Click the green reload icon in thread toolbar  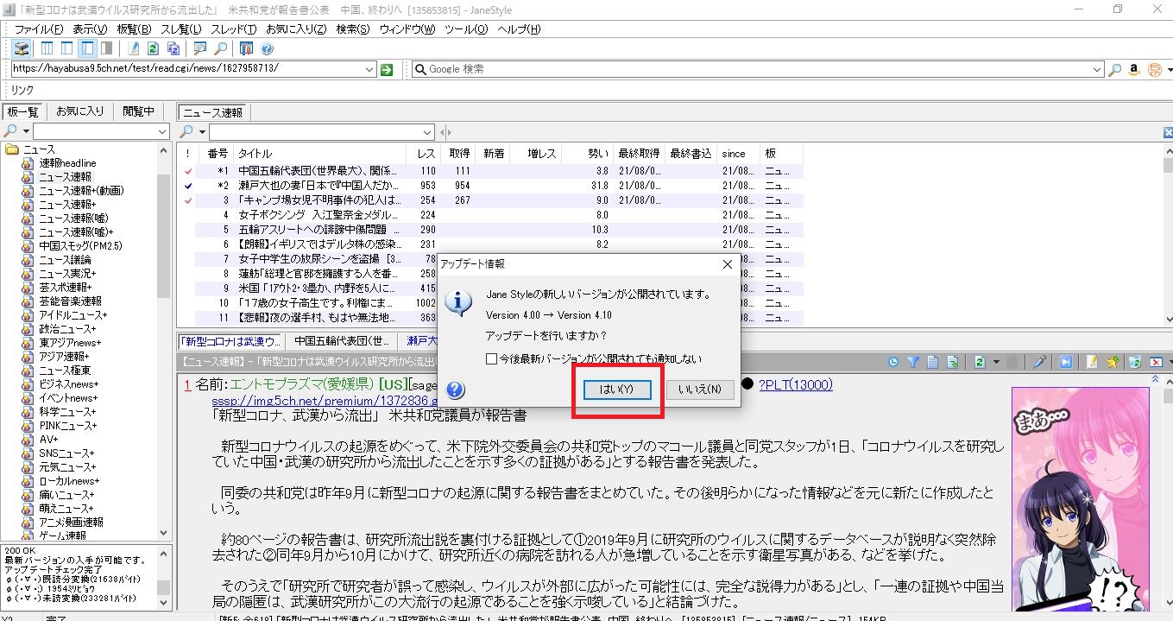[x=980, y=362]
